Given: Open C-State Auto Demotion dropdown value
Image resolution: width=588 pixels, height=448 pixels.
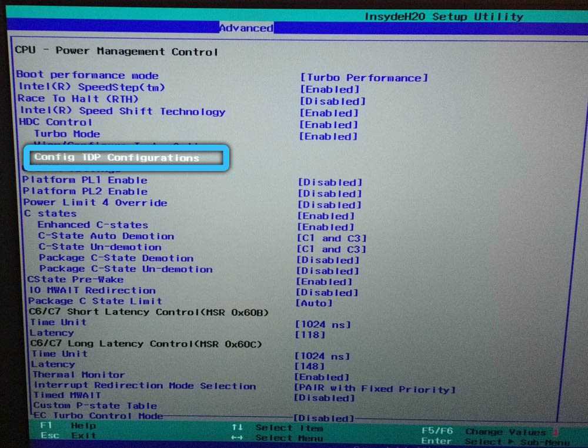Looking at the screenshot, I should pos(331,238).
